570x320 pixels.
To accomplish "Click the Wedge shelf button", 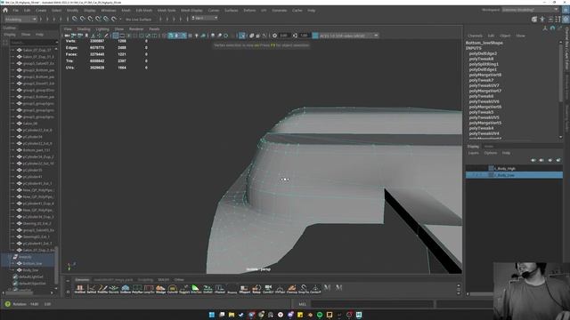I will [160, 289].
